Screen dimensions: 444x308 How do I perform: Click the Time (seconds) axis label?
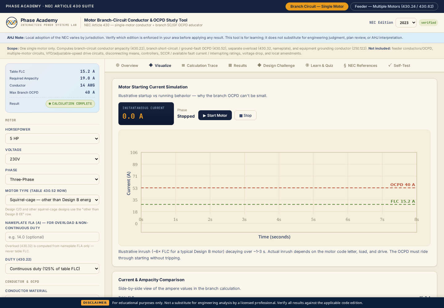[274, 237]
